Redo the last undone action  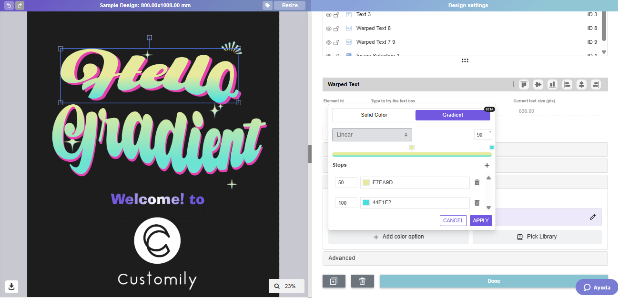[20, 5]
